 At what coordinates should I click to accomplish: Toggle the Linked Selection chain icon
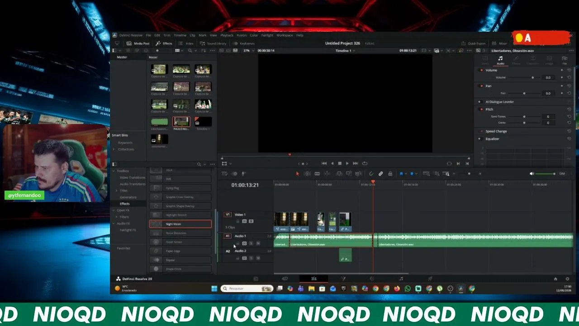coord(380,173)
